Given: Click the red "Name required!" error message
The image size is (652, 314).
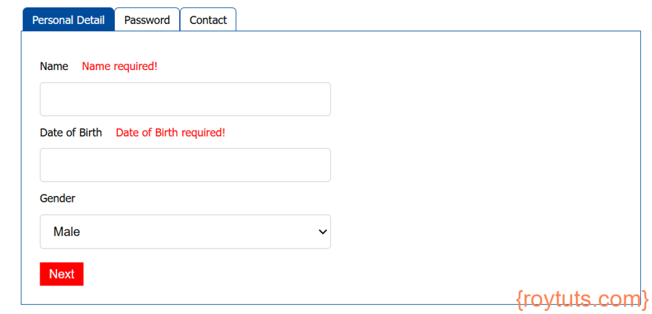Looking at the screenshot, I should point(120,67).
